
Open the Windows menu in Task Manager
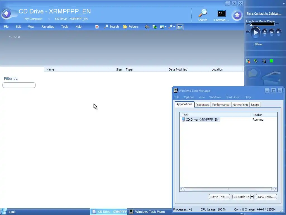point(215,97)
